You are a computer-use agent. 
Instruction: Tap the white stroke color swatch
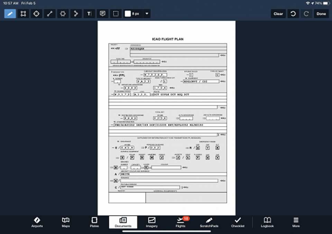(128, 14)
